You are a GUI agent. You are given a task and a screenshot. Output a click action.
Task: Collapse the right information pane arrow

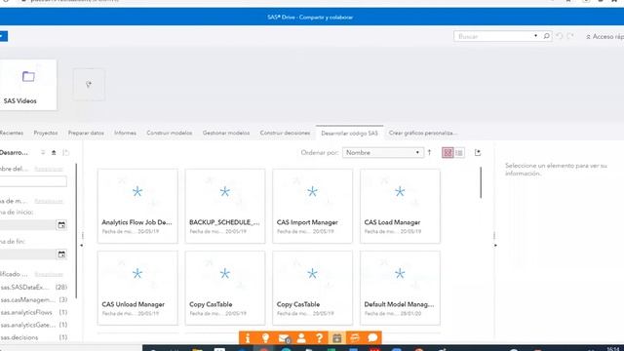[495, 245]
